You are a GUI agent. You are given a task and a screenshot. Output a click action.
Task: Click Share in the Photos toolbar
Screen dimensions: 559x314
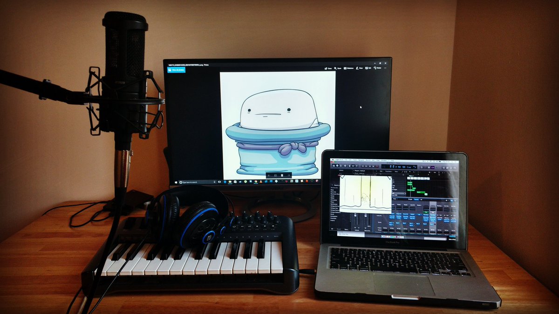coord(328,68)
